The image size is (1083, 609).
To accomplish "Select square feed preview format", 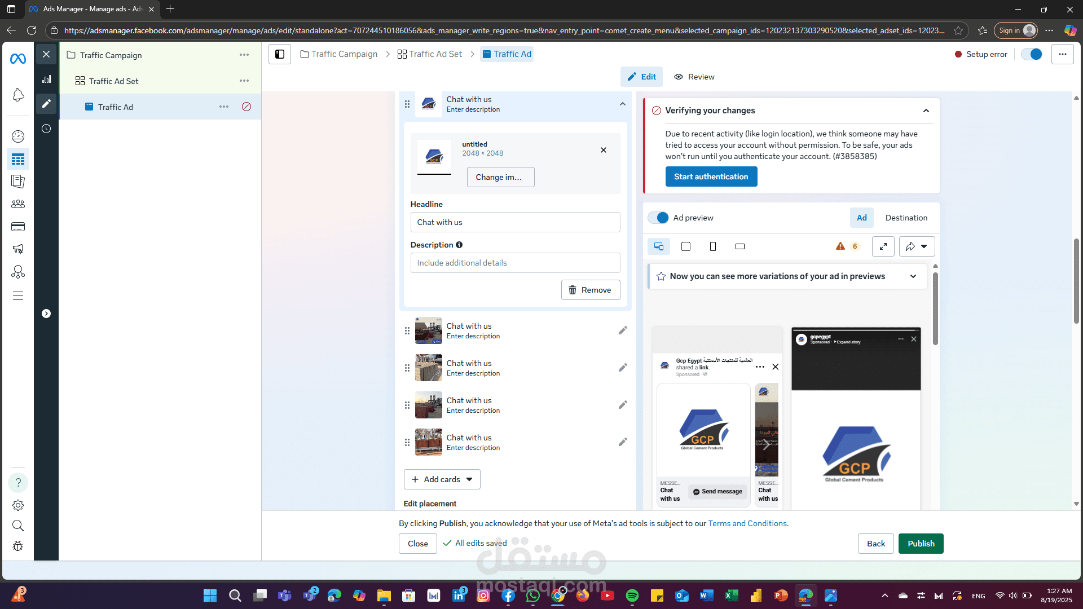I will coord(686,246).
